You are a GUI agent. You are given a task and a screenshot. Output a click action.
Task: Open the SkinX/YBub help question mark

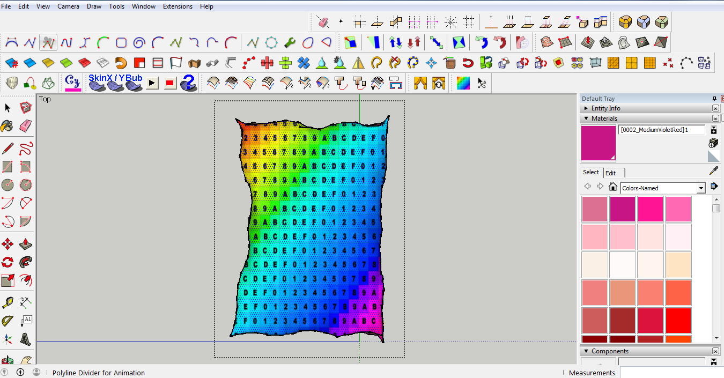pos(188,83)
